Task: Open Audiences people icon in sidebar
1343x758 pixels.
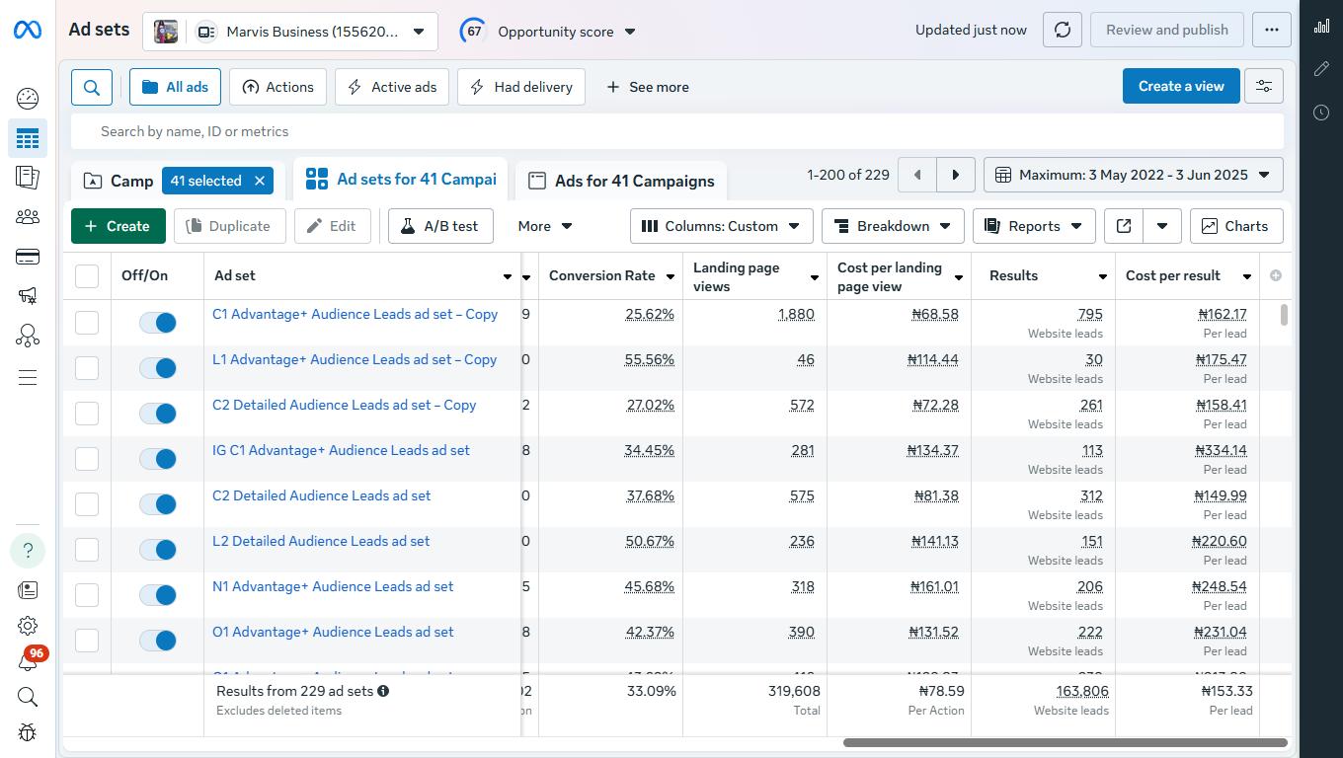Action: [x=28, y=217]
